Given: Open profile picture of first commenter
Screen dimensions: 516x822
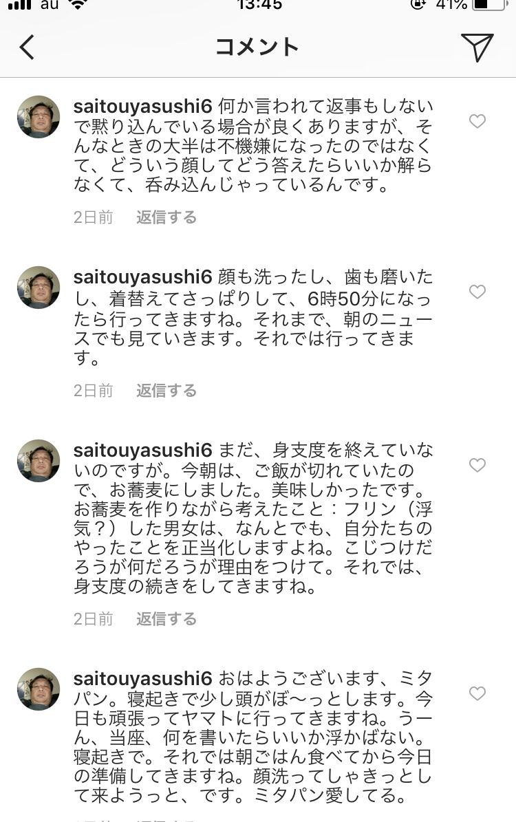Looking at the screenshot, I should coord(39,117).
